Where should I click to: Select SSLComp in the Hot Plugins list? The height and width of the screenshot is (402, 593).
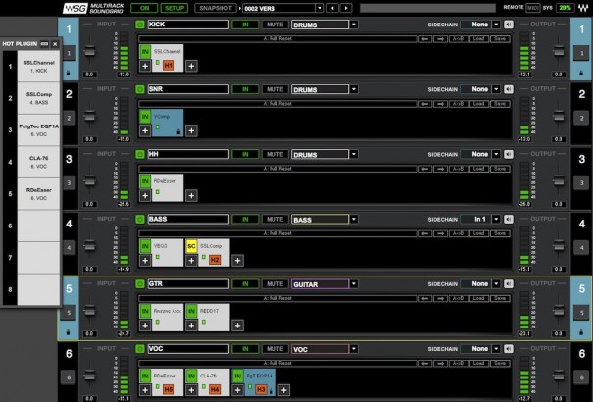(31, 98)
